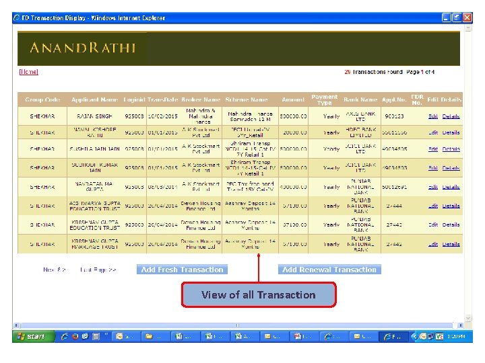Image resolution: width=485 pixels, height=363 pixels.
Task: Select the PFC Tax free bond scheme cell
Action: tap(250, 187)
